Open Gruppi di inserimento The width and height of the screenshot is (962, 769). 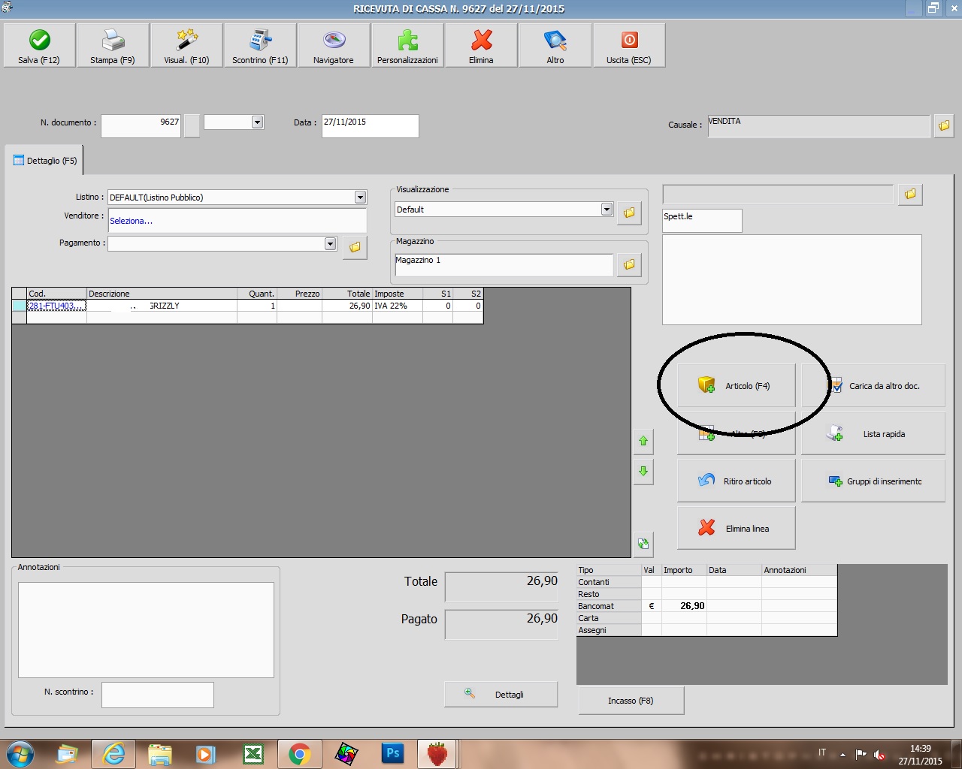point(873,481)
